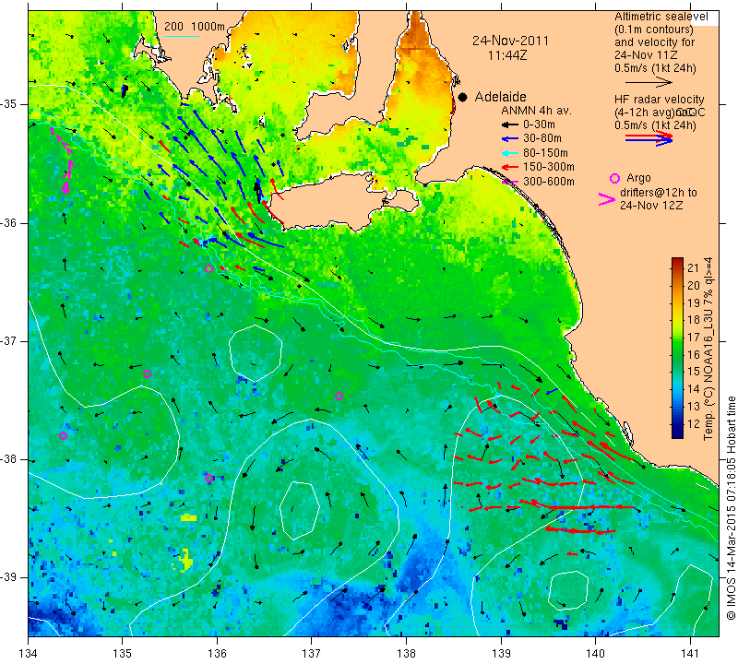Viewport: 738px width, 664px height.
Task: Click the Argo legend label
Action: pyautogui.click(x=638, y=178)
